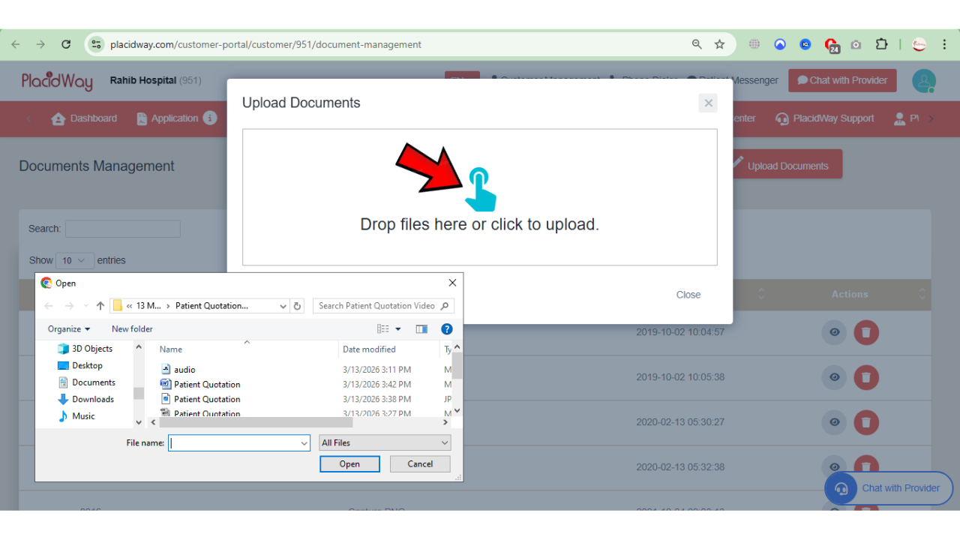This screenshot has height=540, width=960.
Task: Open the Show entries dropdown
Action: click(x=74, y=260)
